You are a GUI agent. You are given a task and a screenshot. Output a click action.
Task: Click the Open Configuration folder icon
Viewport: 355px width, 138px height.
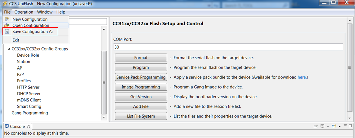(7, 25)
